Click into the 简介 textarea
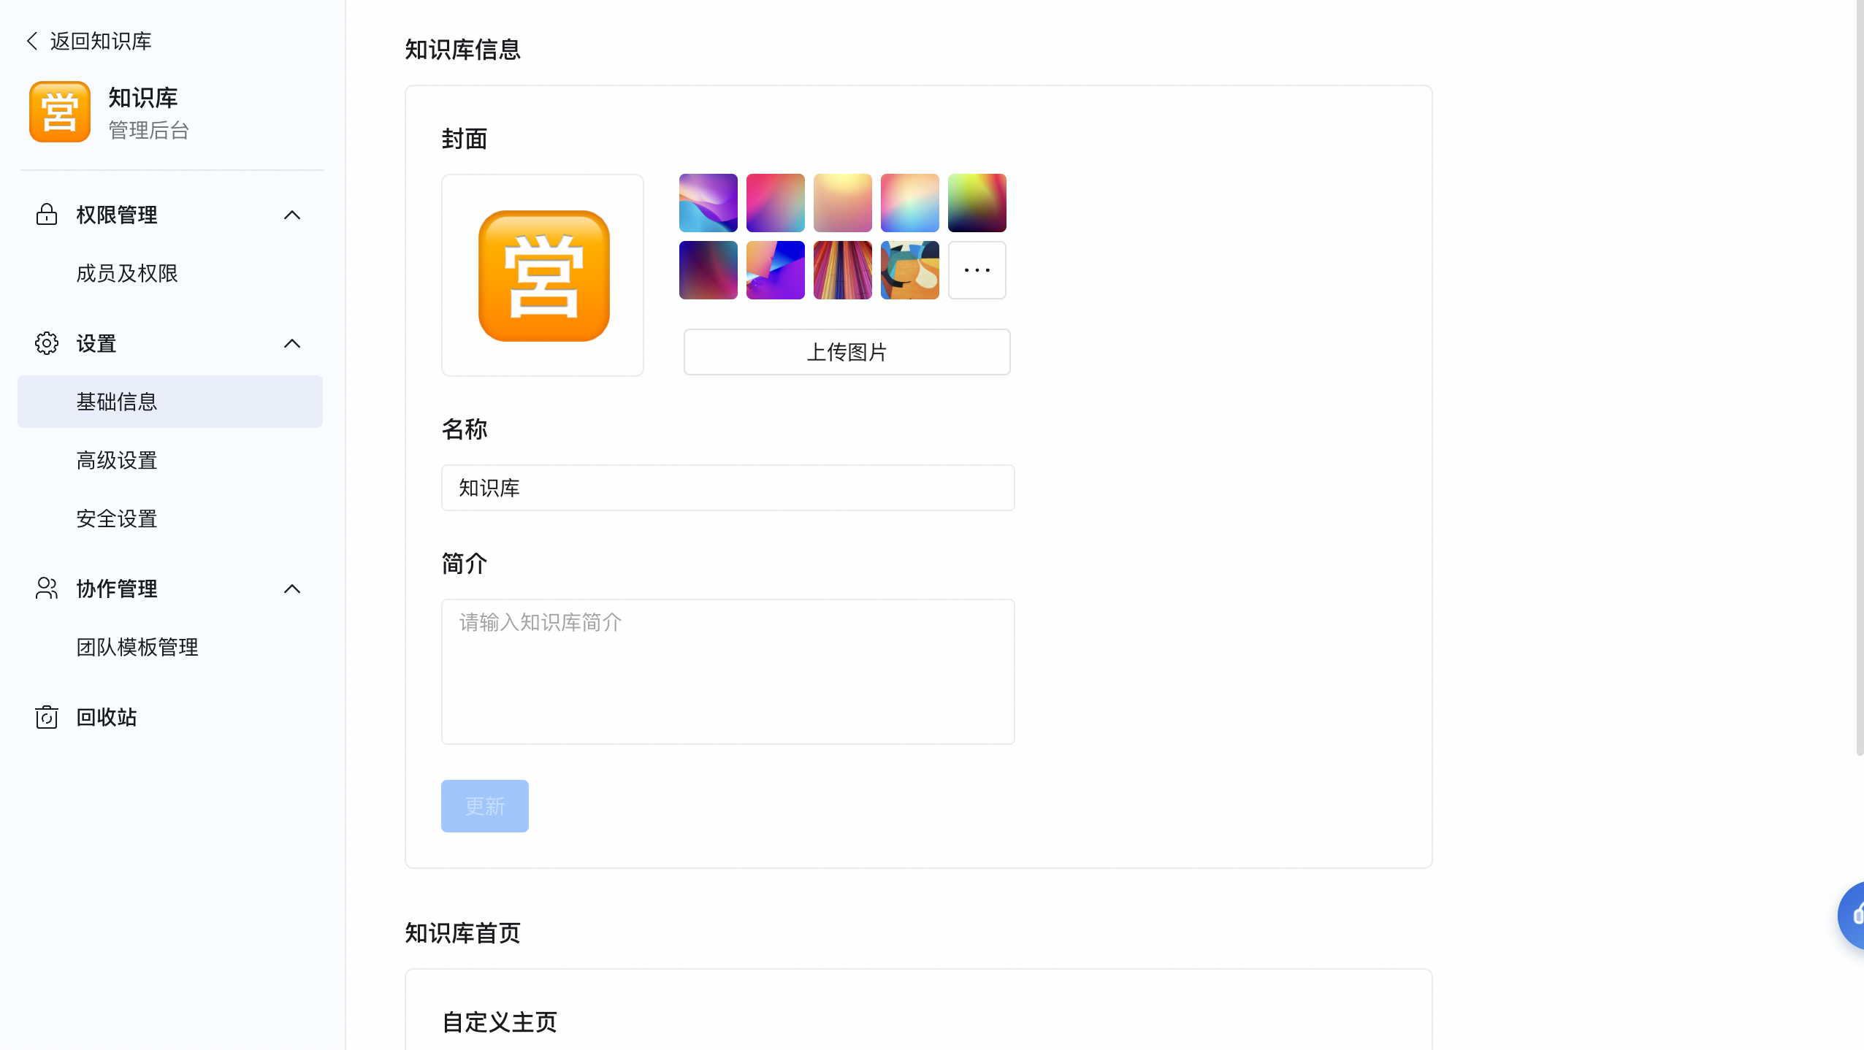The width and height of the screenshot is (1864, 1050). (728, 672)
